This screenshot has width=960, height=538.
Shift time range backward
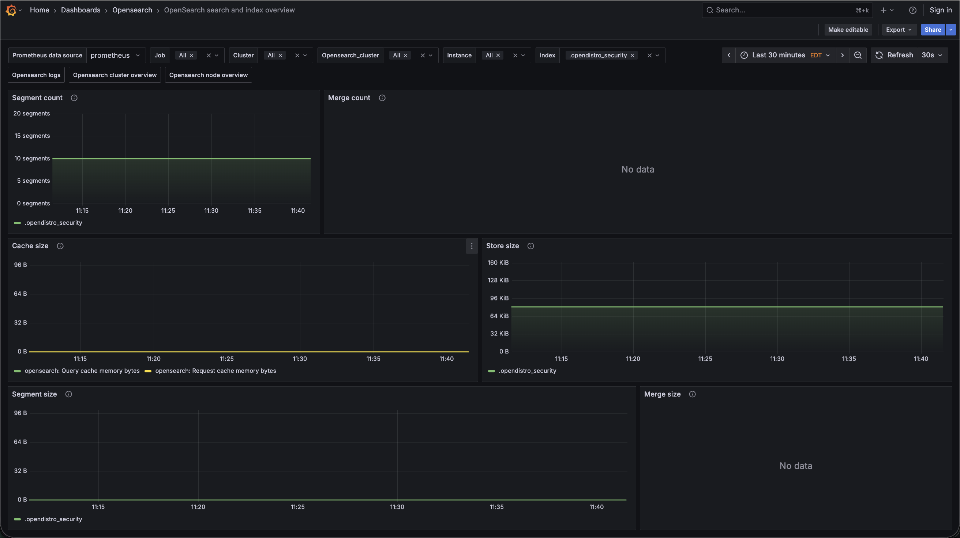tap(728, 55)
